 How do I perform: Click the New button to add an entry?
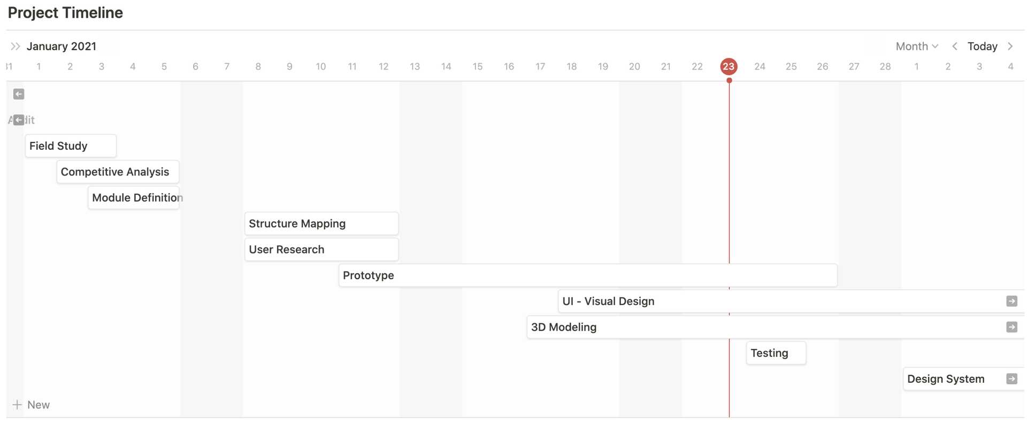[38, 405]
